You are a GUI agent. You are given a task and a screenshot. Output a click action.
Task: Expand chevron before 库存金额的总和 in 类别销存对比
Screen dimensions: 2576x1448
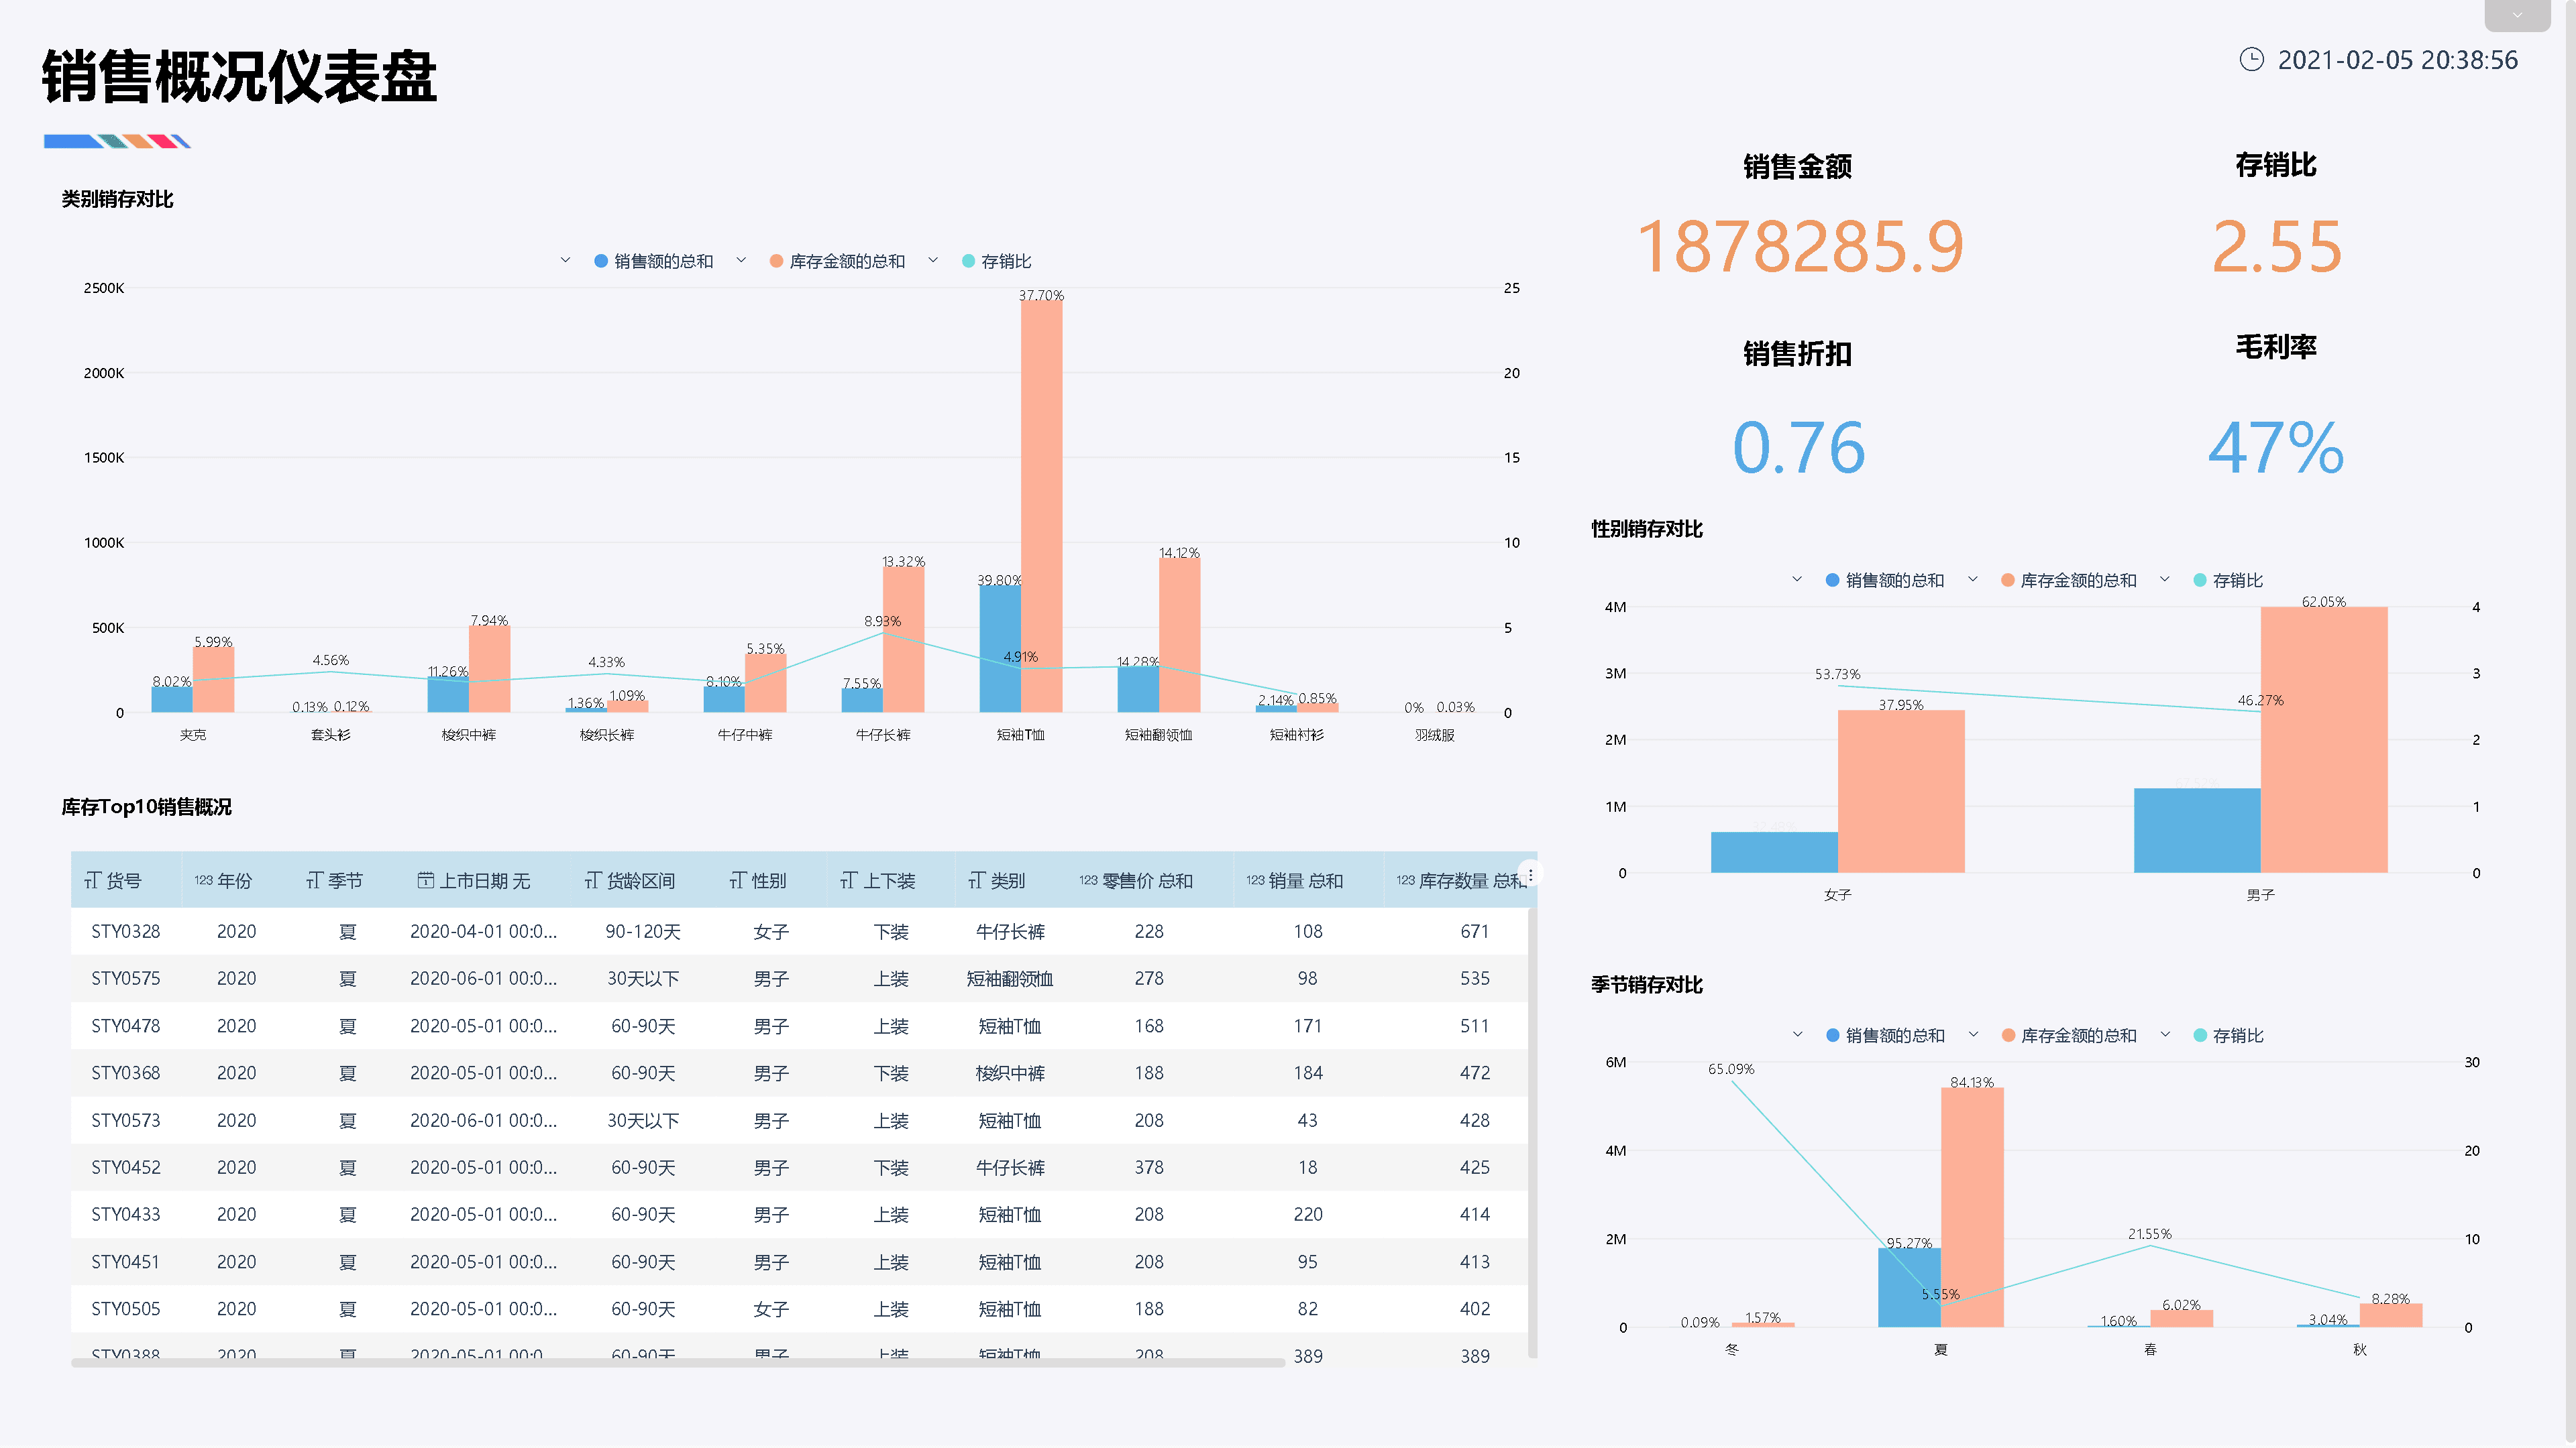pos(741,260)
